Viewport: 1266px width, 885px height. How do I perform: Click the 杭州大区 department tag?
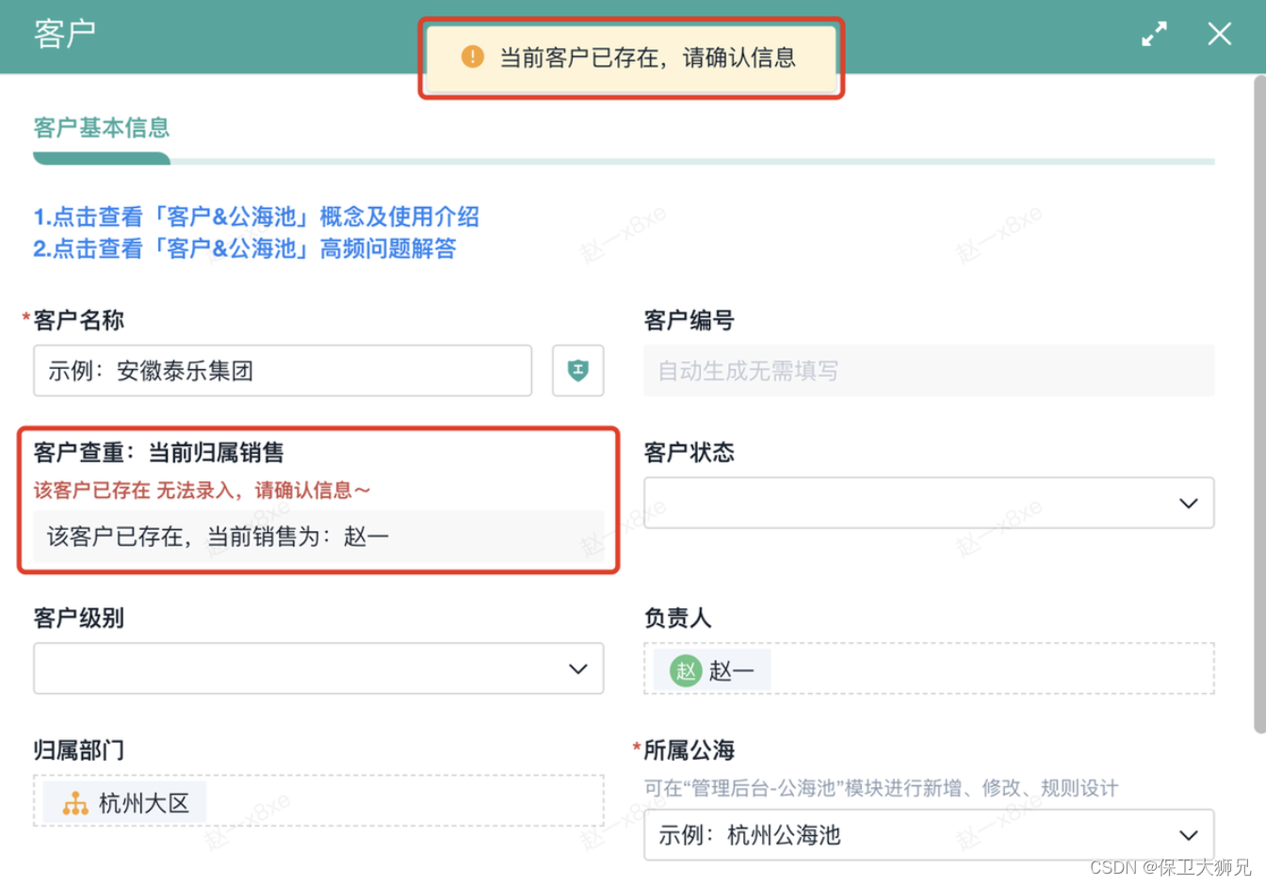[x=124, y=803]
